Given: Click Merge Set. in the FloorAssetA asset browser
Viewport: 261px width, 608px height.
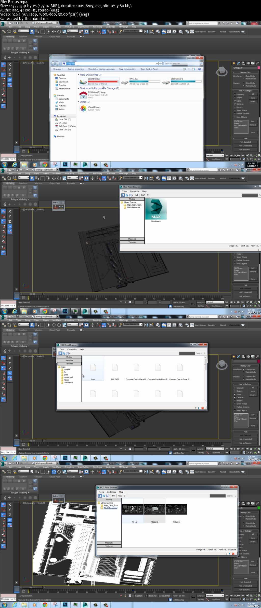Looking at the screenshot, I should pyautogui.click(x=233, y=246).
